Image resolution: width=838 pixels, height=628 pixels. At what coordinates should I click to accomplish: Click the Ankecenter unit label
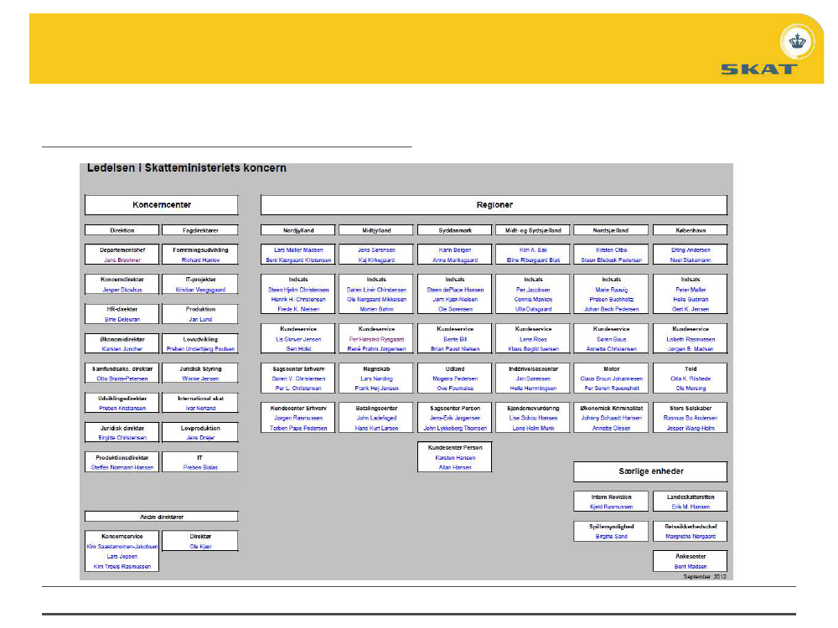(691, 556)
